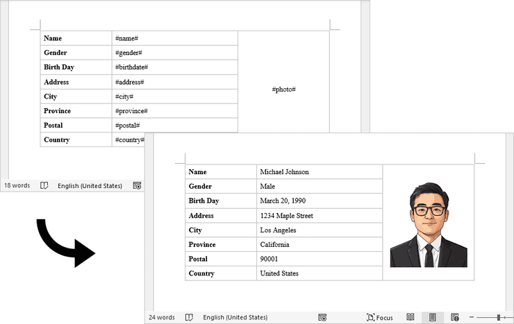The image size is (514, 324).
Task: Enable Focus mode
Action: (x=380, y=318)
